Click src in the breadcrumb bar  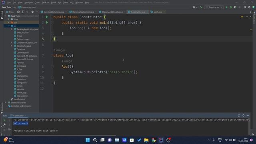pyautogui.click(x=14, y=7)
